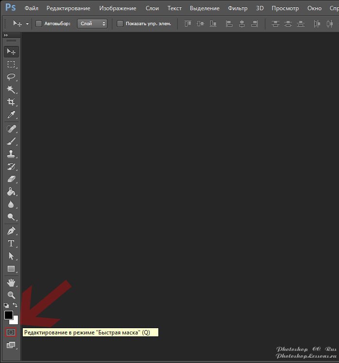Image resolution: width=339 pixels, height=363 pixels.
Task: Select the Move tool
Action: click(11, 52)
